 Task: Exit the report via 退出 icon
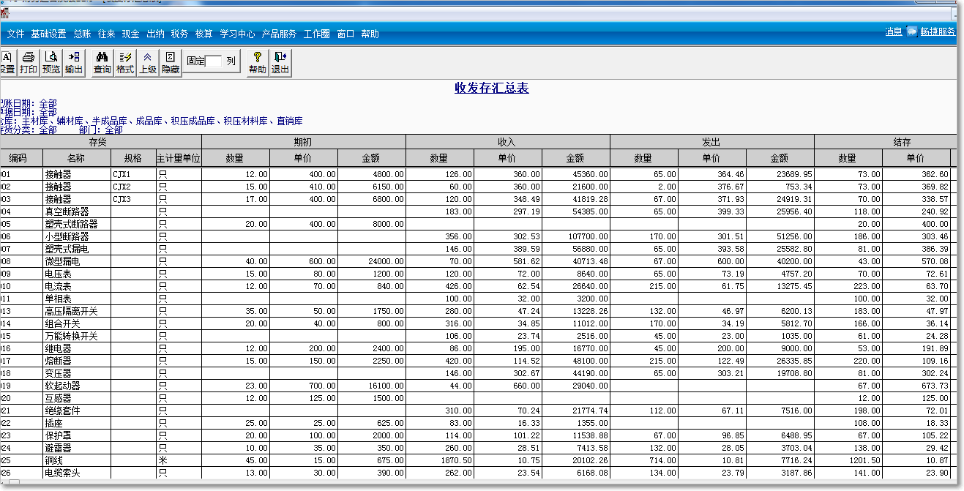pyautogui.click(x=280, y=62)
